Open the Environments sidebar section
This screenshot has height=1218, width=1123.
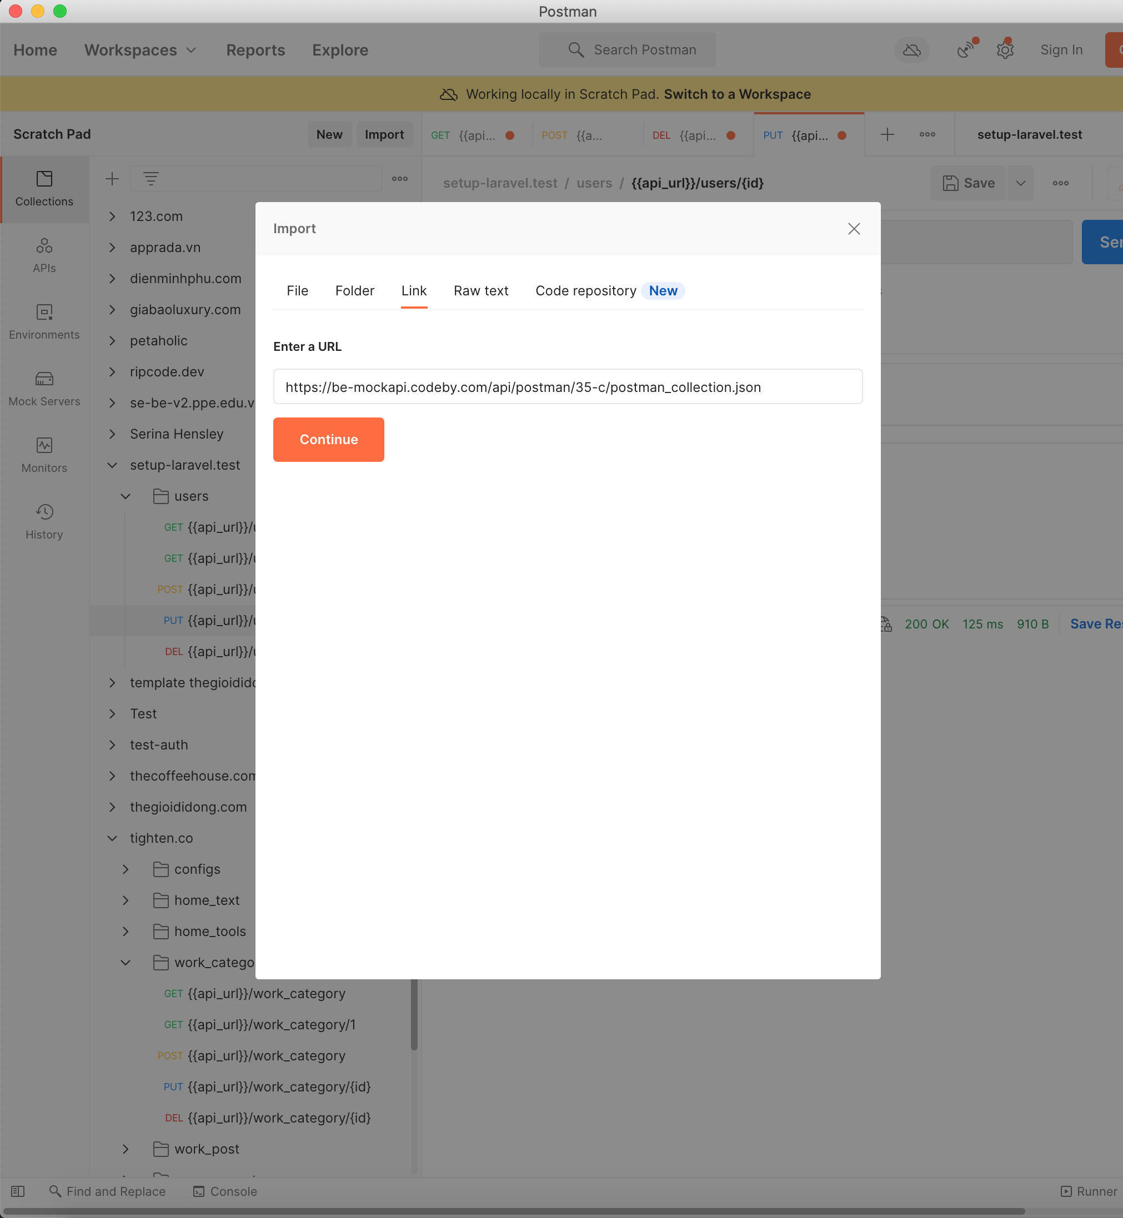44,322
